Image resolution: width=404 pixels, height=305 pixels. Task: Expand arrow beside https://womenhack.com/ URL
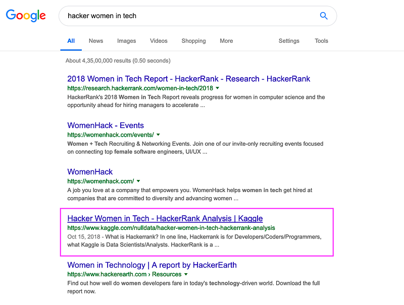click(x=138, y=181)
